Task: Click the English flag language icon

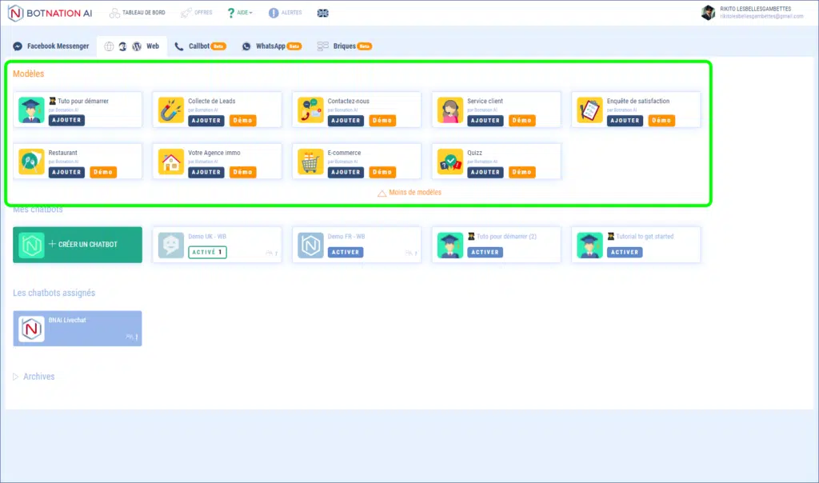Action: [x=322, y=13]
